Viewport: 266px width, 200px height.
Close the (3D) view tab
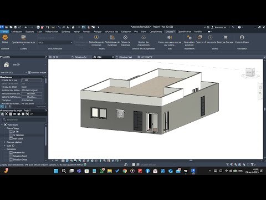click(x=112, y=57)
